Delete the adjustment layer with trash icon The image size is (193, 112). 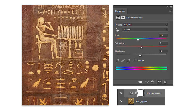[x=165, y=82]
